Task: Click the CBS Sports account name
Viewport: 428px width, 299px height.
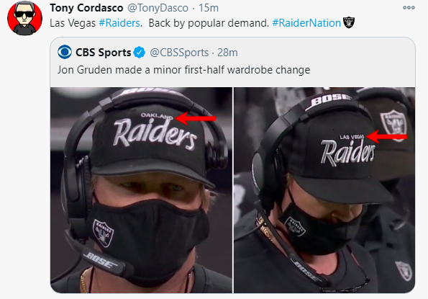Action: (103, 53)
